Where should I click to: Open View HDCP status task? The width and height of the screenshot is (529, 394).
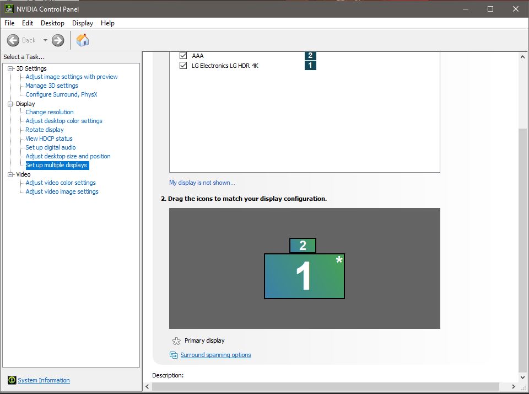click(49, 139)
